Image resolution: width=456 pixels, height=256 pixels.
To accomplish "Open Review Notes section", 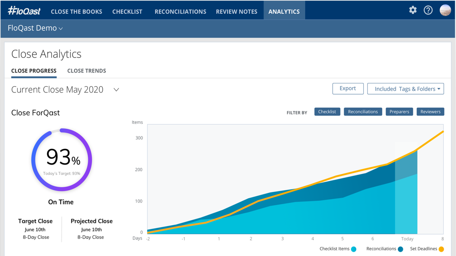I will coord(237,11).
